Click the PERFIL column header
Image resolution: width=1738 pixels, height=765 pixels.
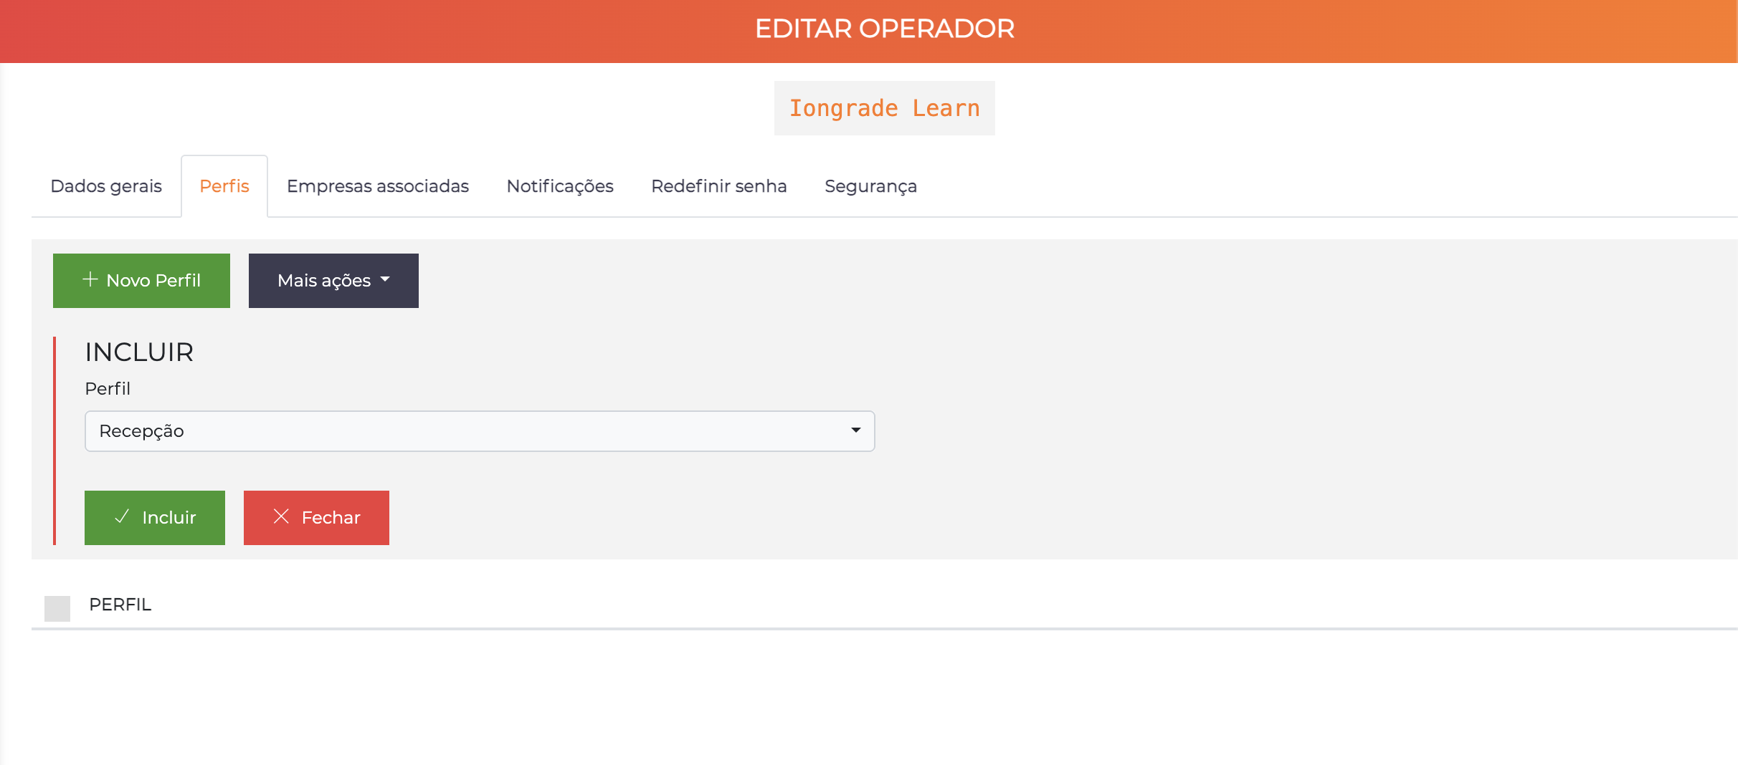tap(120, 605)
